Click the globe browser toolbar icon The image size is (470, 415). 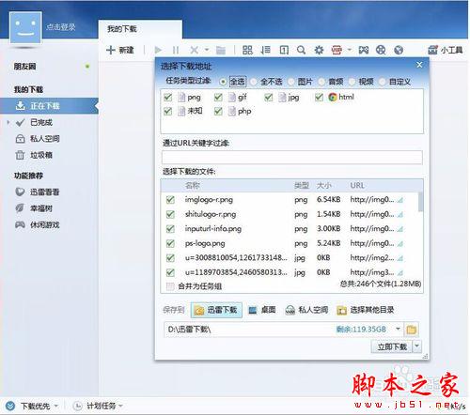399,50
